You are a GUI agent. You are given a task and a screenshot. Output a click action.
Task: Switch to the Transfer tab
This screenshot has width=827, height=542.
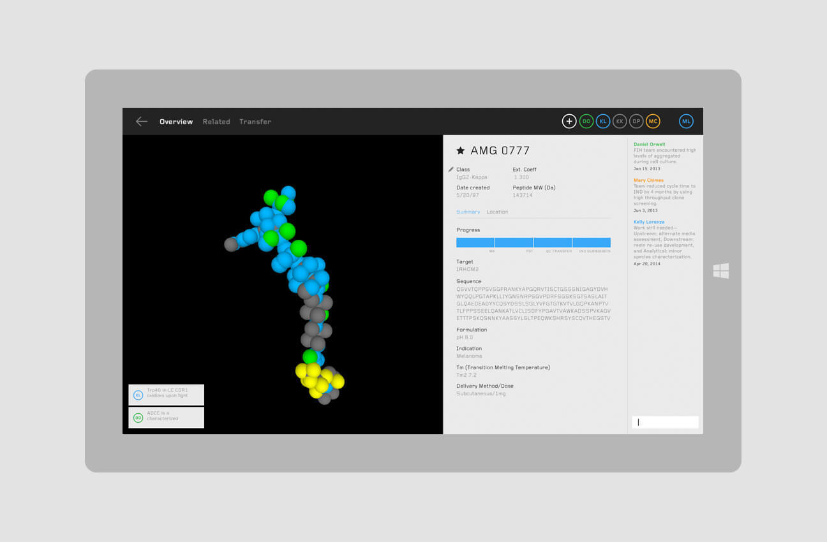point(255,121)
